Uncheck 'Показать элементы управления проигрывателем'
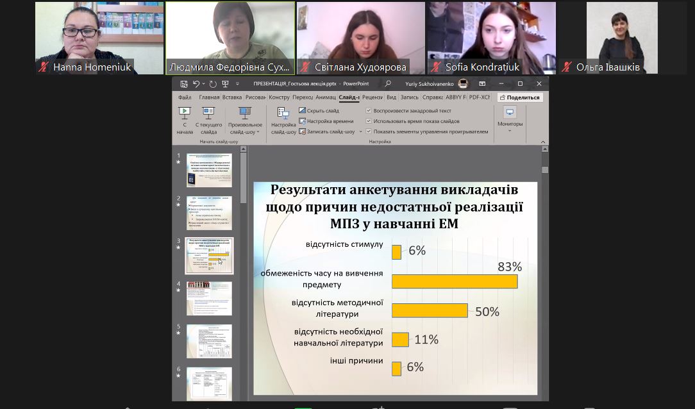The width and height of the screenshot is (695, 409). tap(369, 132)
